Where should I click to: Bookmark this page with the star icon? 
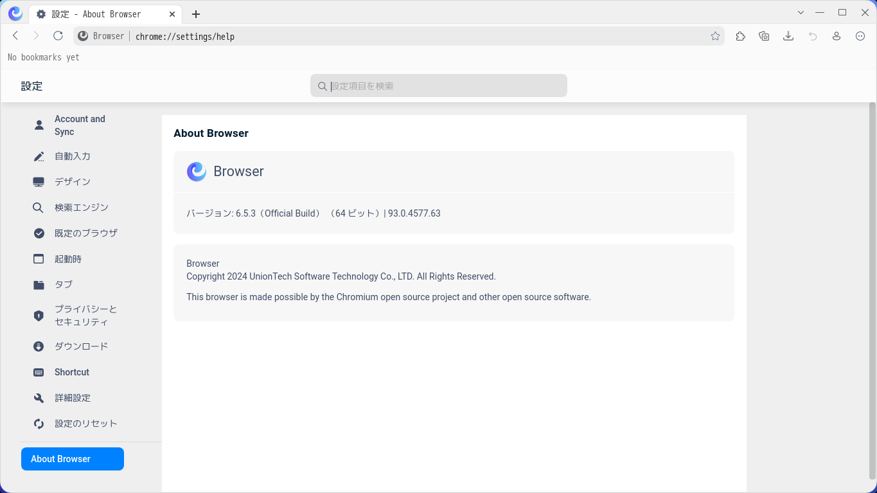(715, 36)
